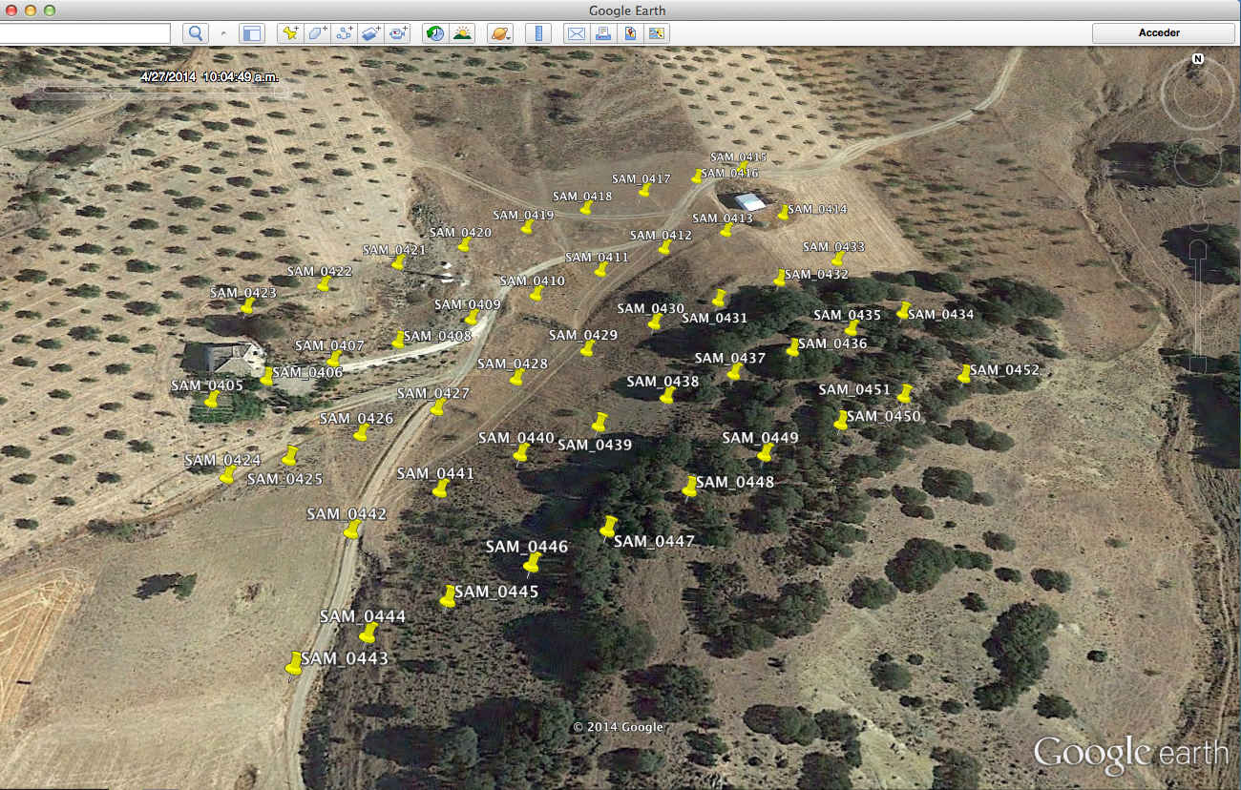The height and width of the screenshot is (790, 1241).
Task: Click the Acceder sign-in button
Action: coord(1163,32)
